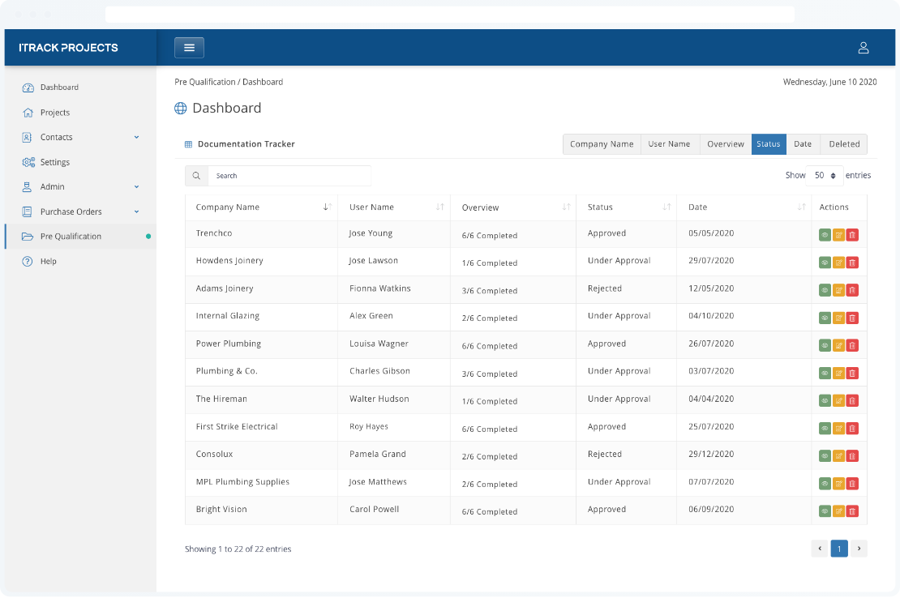Delete the Adams Joinery row
900x598 pixels.
[x=852, y=290]
